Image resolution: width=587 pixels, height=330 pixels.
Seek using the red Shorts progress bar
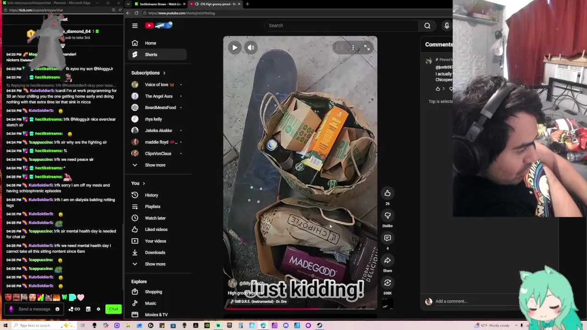click(300, 308)
